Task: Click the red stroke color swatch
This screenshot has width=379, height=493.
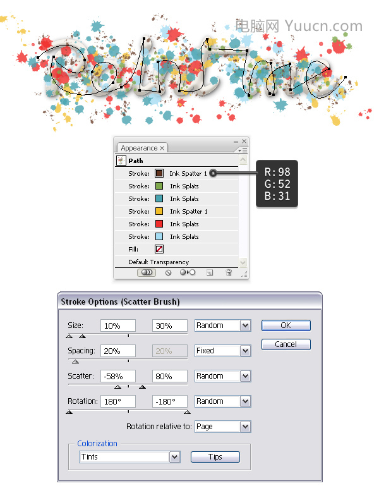Action: pos(159,224)
